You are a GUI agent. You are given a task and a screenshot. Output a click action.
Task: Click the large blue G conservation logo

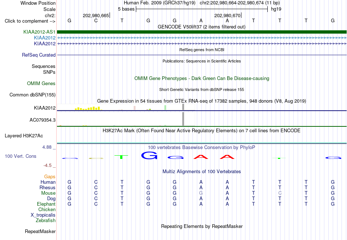149,155
